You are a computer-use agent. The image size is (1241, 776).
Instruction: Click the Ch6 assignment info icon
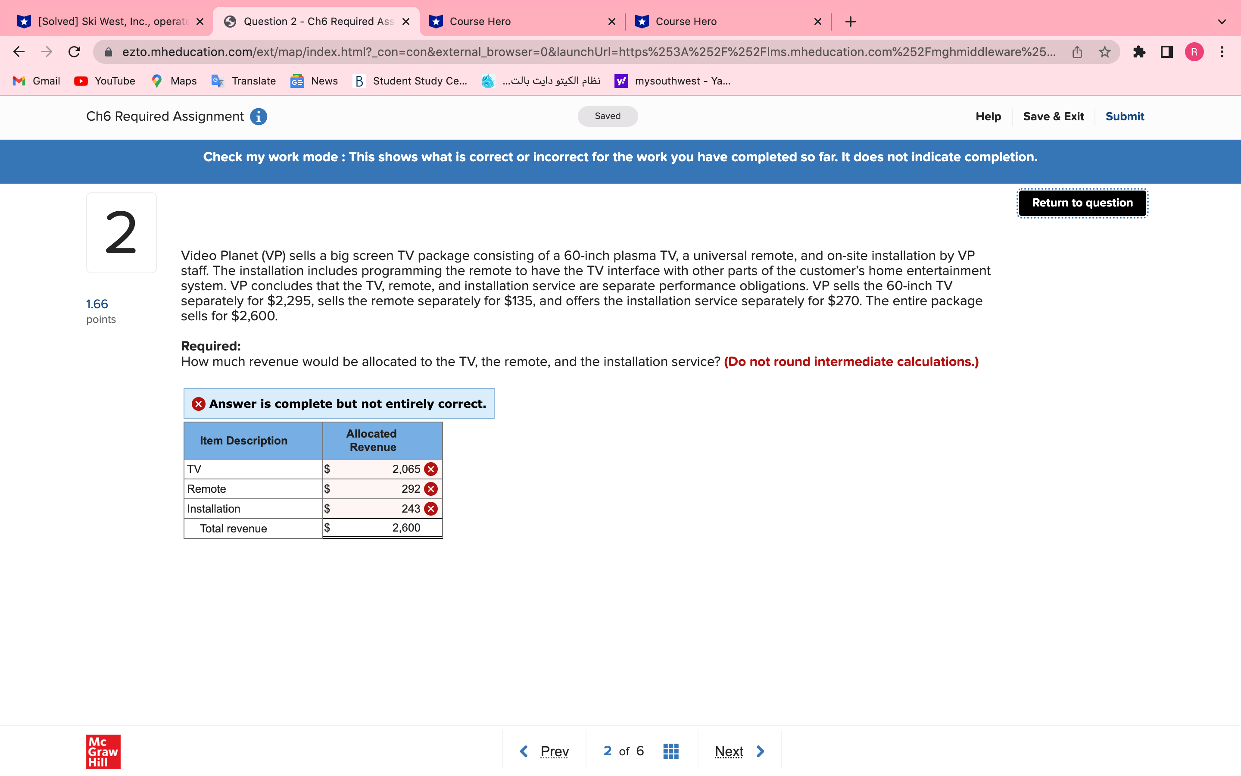click(x=258, y=116)
